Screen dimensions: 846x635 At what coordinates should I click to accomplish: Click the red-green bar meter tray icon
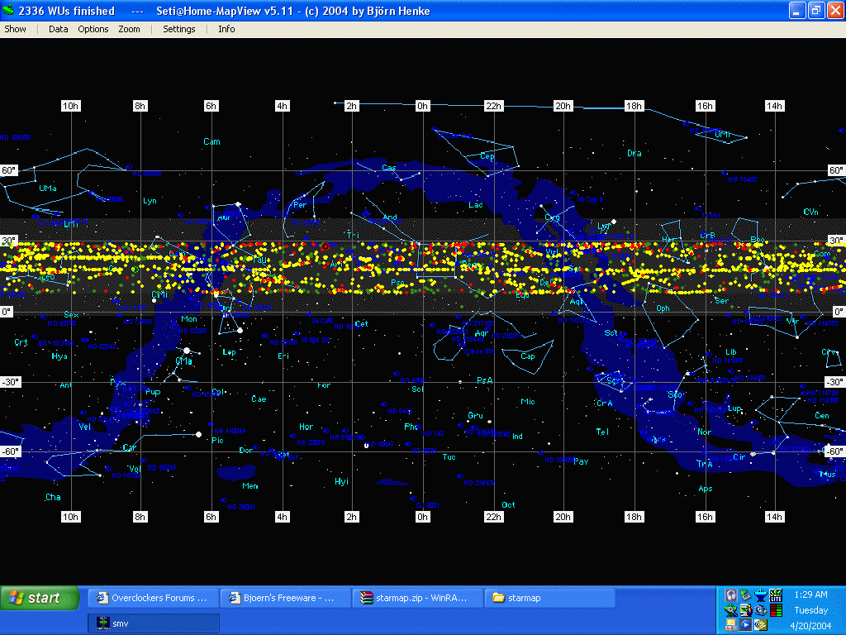pyautogui.click(x=776, y=610)
